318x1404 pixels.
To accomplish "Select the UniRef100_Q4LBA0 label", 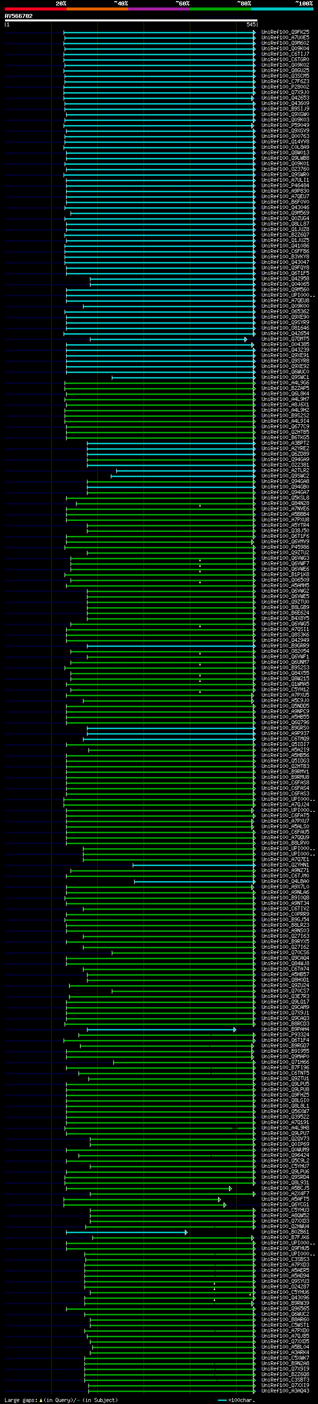I will pyautogui.click(x=285, y=882).
